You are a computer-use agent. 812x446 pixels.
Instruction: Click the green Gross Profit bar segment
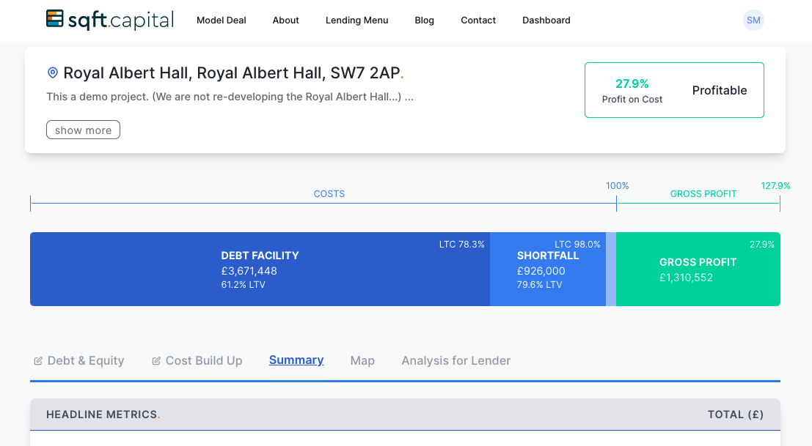tap(698, 269)
